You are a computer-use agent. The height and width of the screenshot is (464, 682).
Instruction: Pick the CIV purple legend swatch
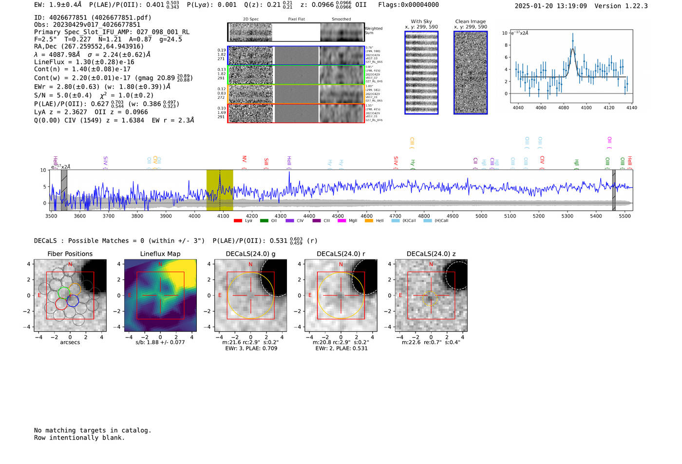tap(290, 221)
